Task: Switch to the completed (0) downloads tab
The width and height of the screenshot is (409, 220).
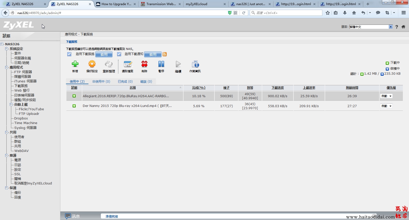Action: tap(125, 82)
